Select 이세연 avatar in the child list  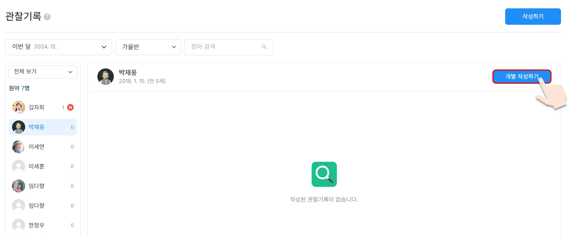click(x=19, y=147)
